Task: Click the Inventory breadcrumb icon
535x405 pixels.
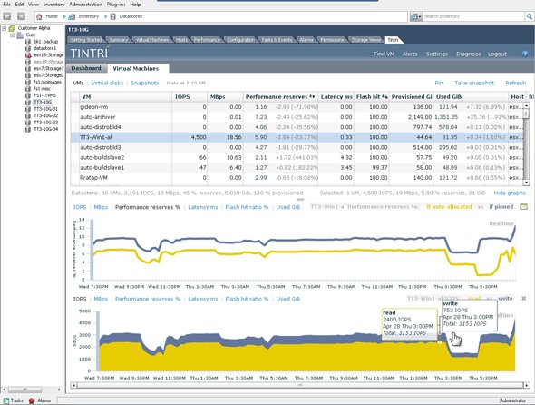Action: (x=72, y=16)
